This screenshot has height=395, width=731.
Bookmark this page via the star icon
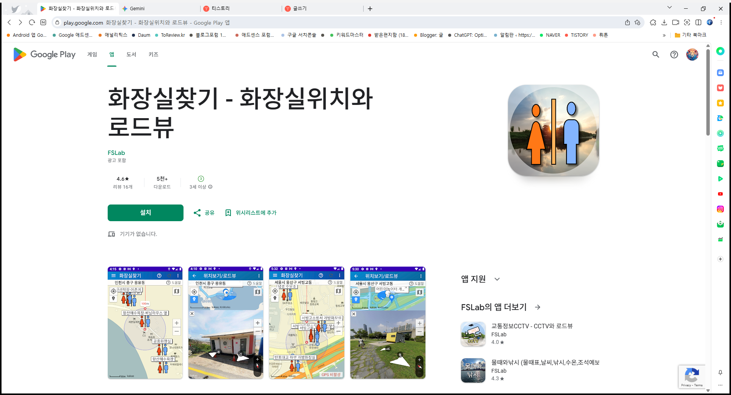(638, 23)
